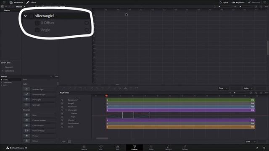Switch to the Media page

[x=84, y=148]
